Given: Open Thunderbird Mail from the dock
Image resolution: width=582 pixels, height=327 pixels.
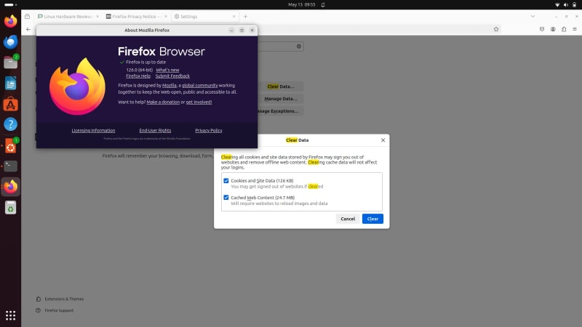Looking at the screenshot, I should coord(10,42).
